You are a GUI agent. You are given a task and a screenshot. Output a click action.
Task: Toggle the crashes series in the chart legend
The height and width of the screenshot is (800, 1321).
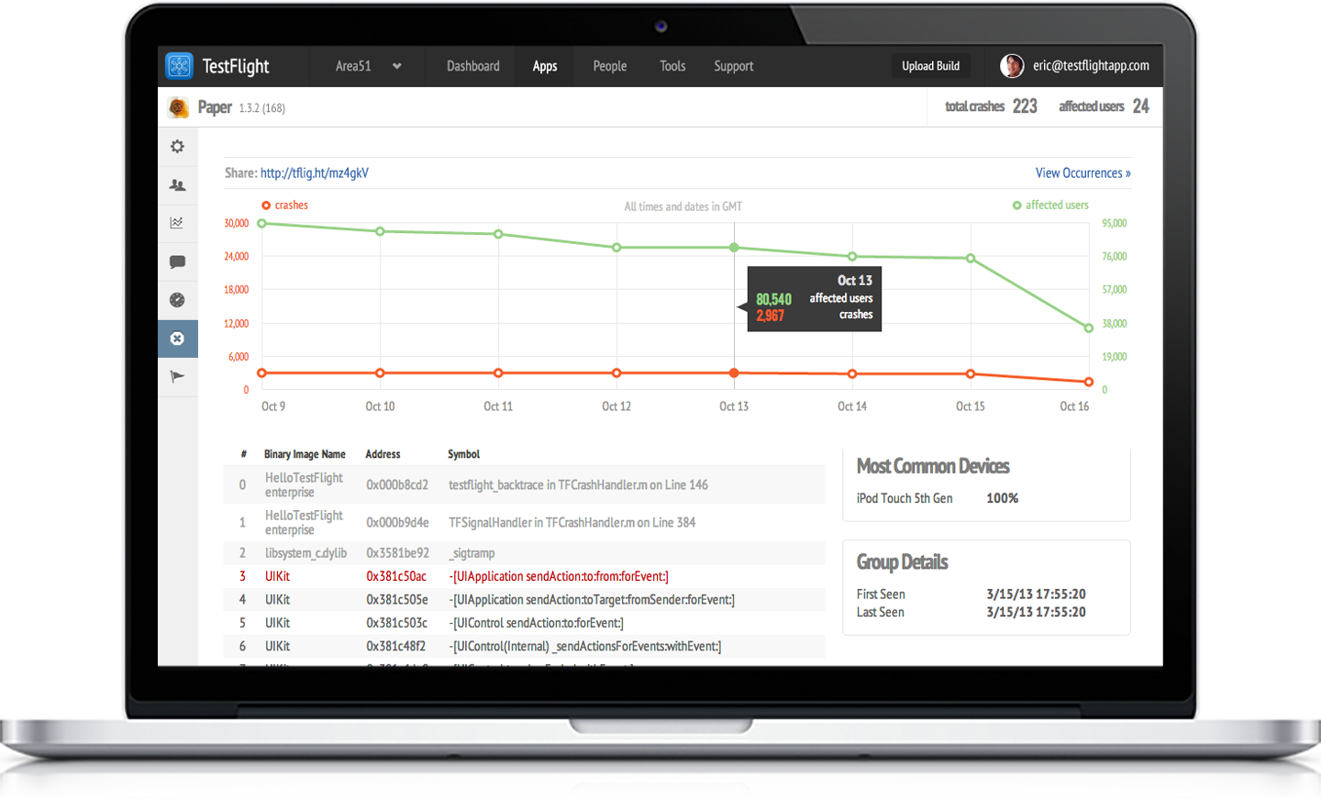tap(284, 206)
